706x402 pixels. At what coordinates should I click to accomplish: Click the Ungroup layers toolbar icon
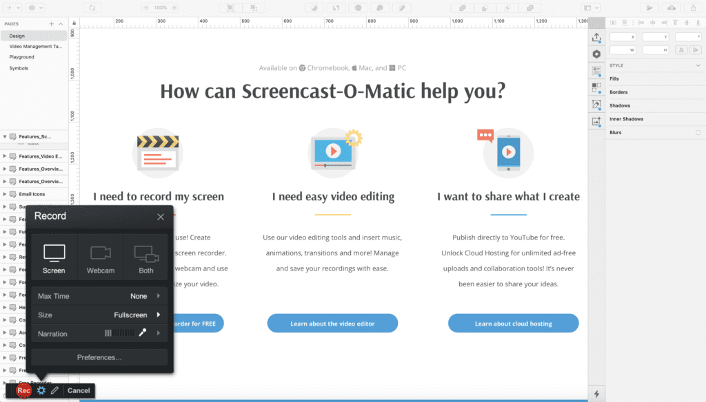tap(254, 8)
